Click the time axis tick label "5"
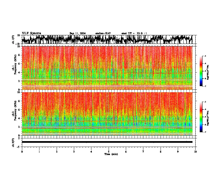Viewport: 220px width, 170px height. [x=109, y=152]
